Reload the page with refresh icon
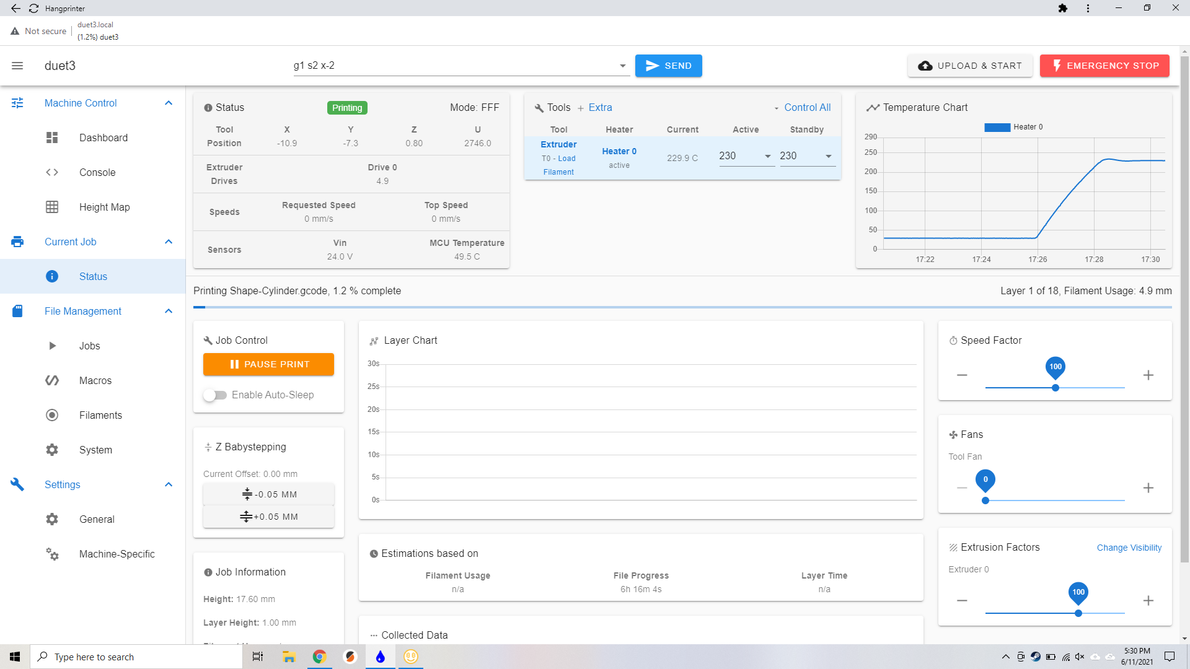1190x669 pixels. pyautogui.click(x=33, y=8)
